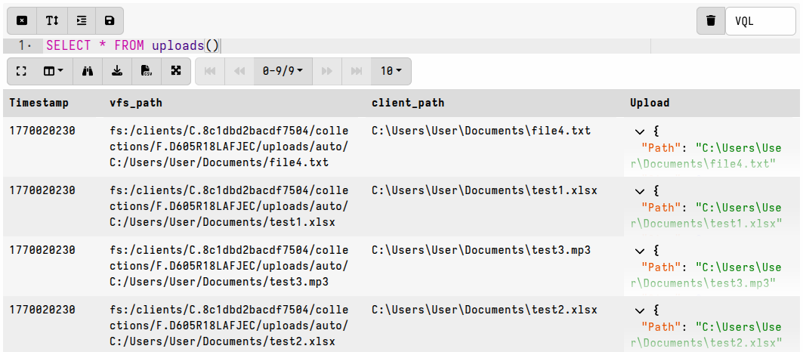Viewport: 803px width, 352px height.
Task: Click the download table icon
Action: pyautogui.click(x=116, y=71)
